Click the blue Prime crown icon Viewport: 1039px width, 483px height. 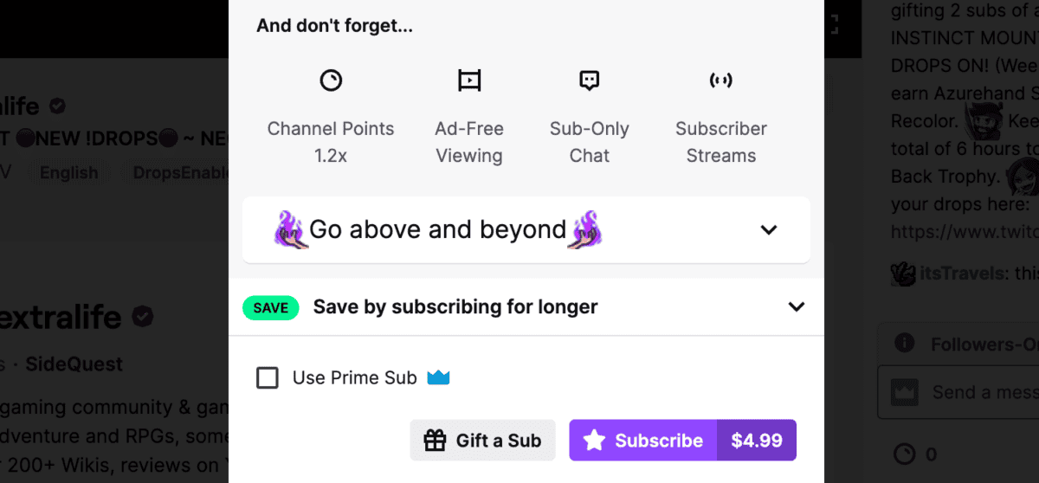coord(439,377)
